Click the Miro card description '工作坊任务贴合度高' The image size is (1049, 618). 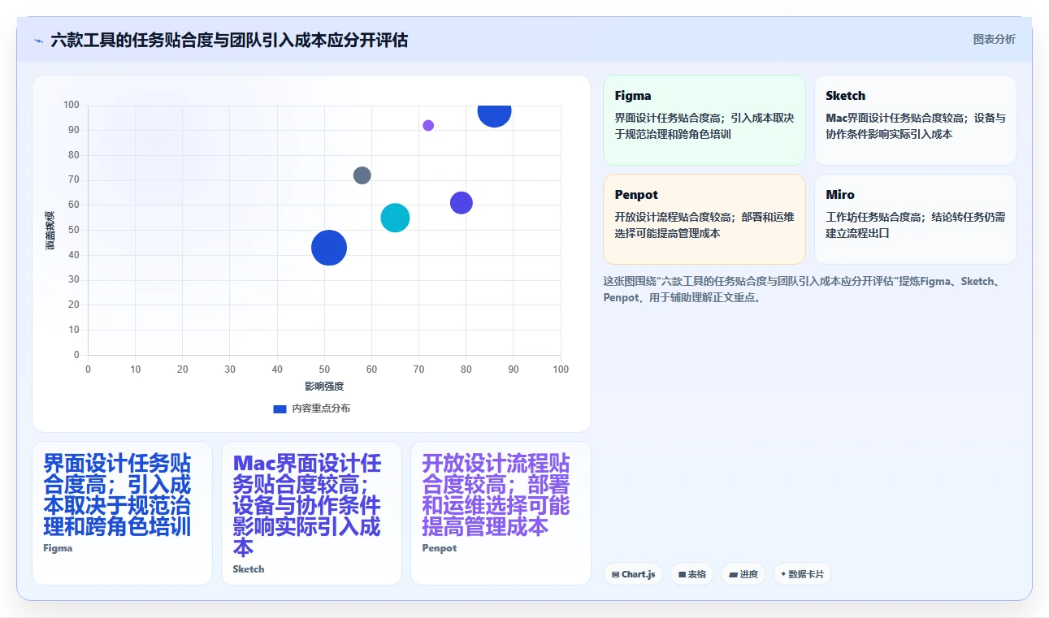(916, 225)
